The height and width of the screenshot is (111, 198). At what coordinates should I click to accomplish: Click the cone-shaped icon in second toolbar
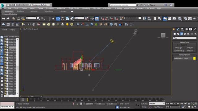click(62, 24)
